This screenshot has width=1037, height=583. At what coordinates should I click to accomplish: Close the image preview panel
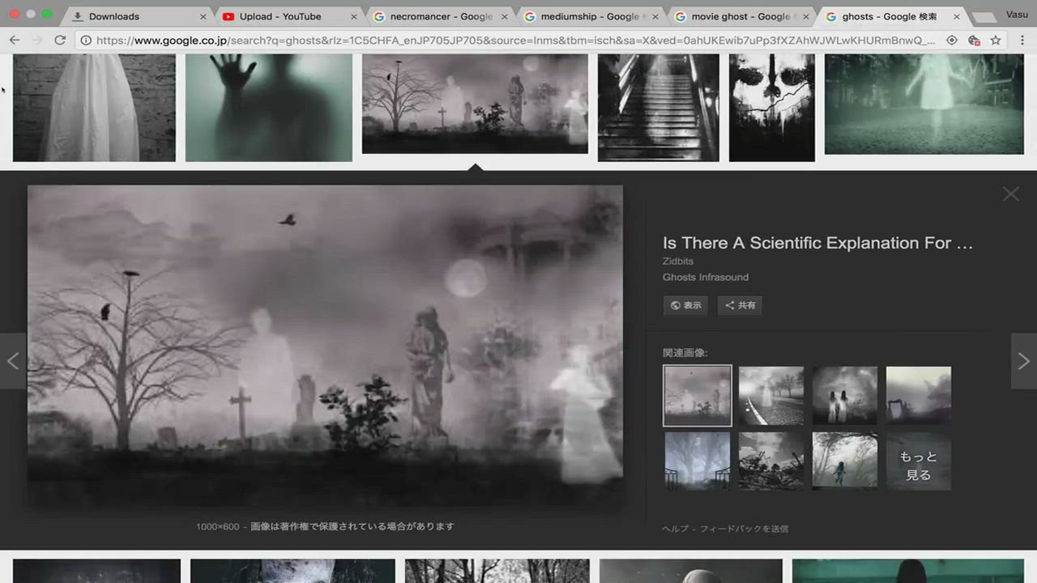coord(1010,194)
